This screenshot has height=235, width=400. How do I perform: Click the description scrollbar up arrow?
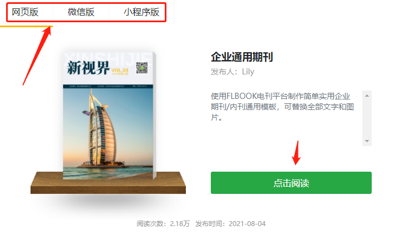[x=367, y=96]
